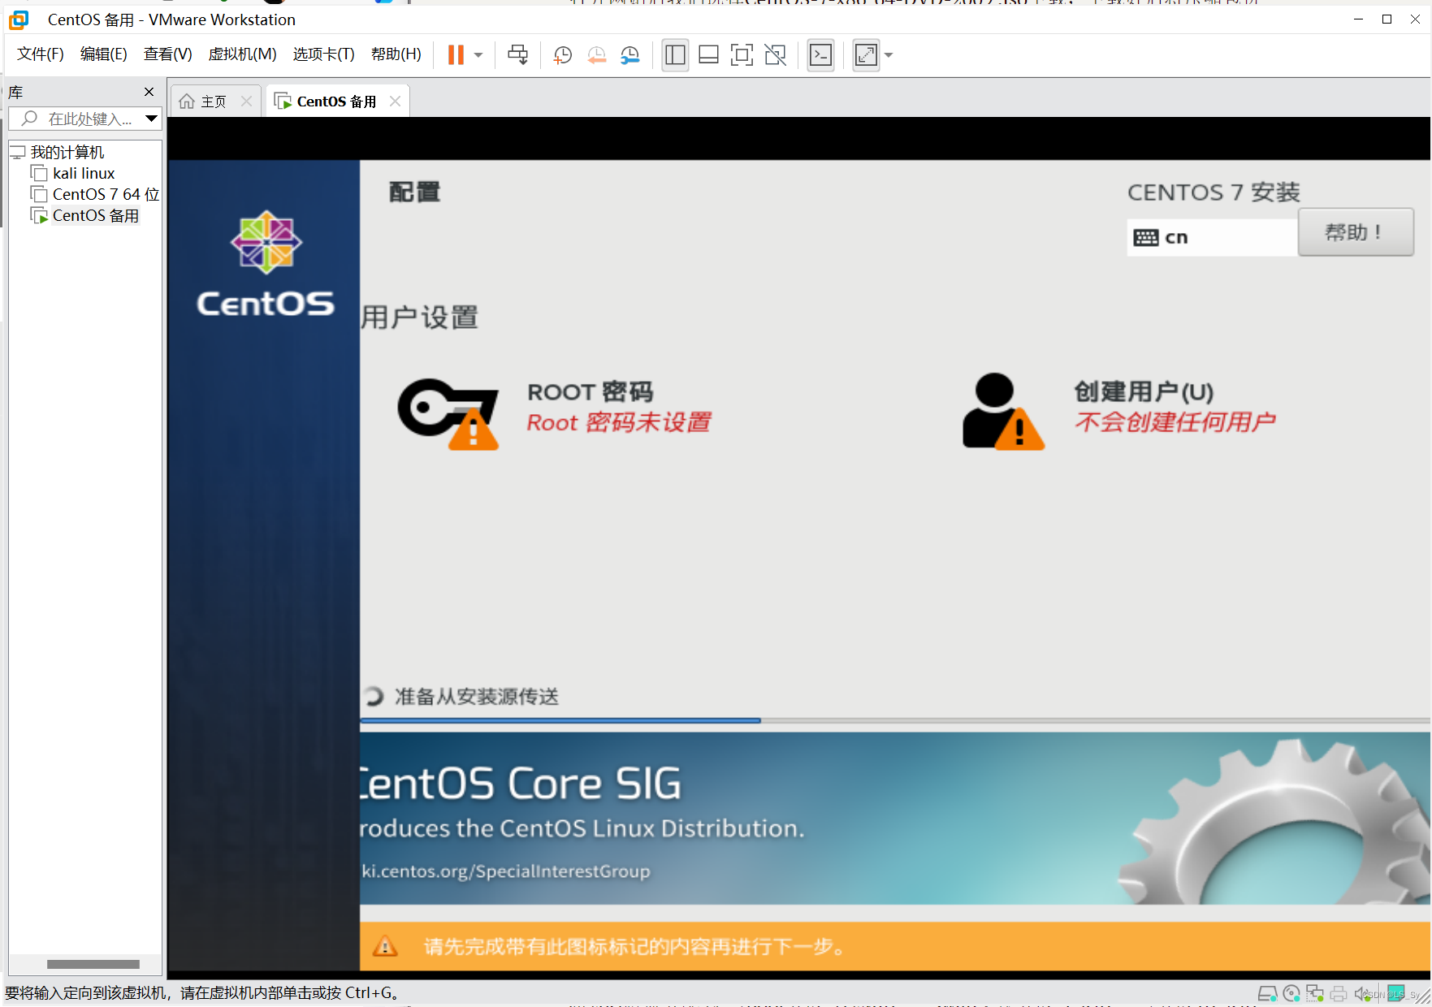The width and height of the screenshot is (1432, 1007).
Task: Open the console view icon
Action: pos(820,54)
